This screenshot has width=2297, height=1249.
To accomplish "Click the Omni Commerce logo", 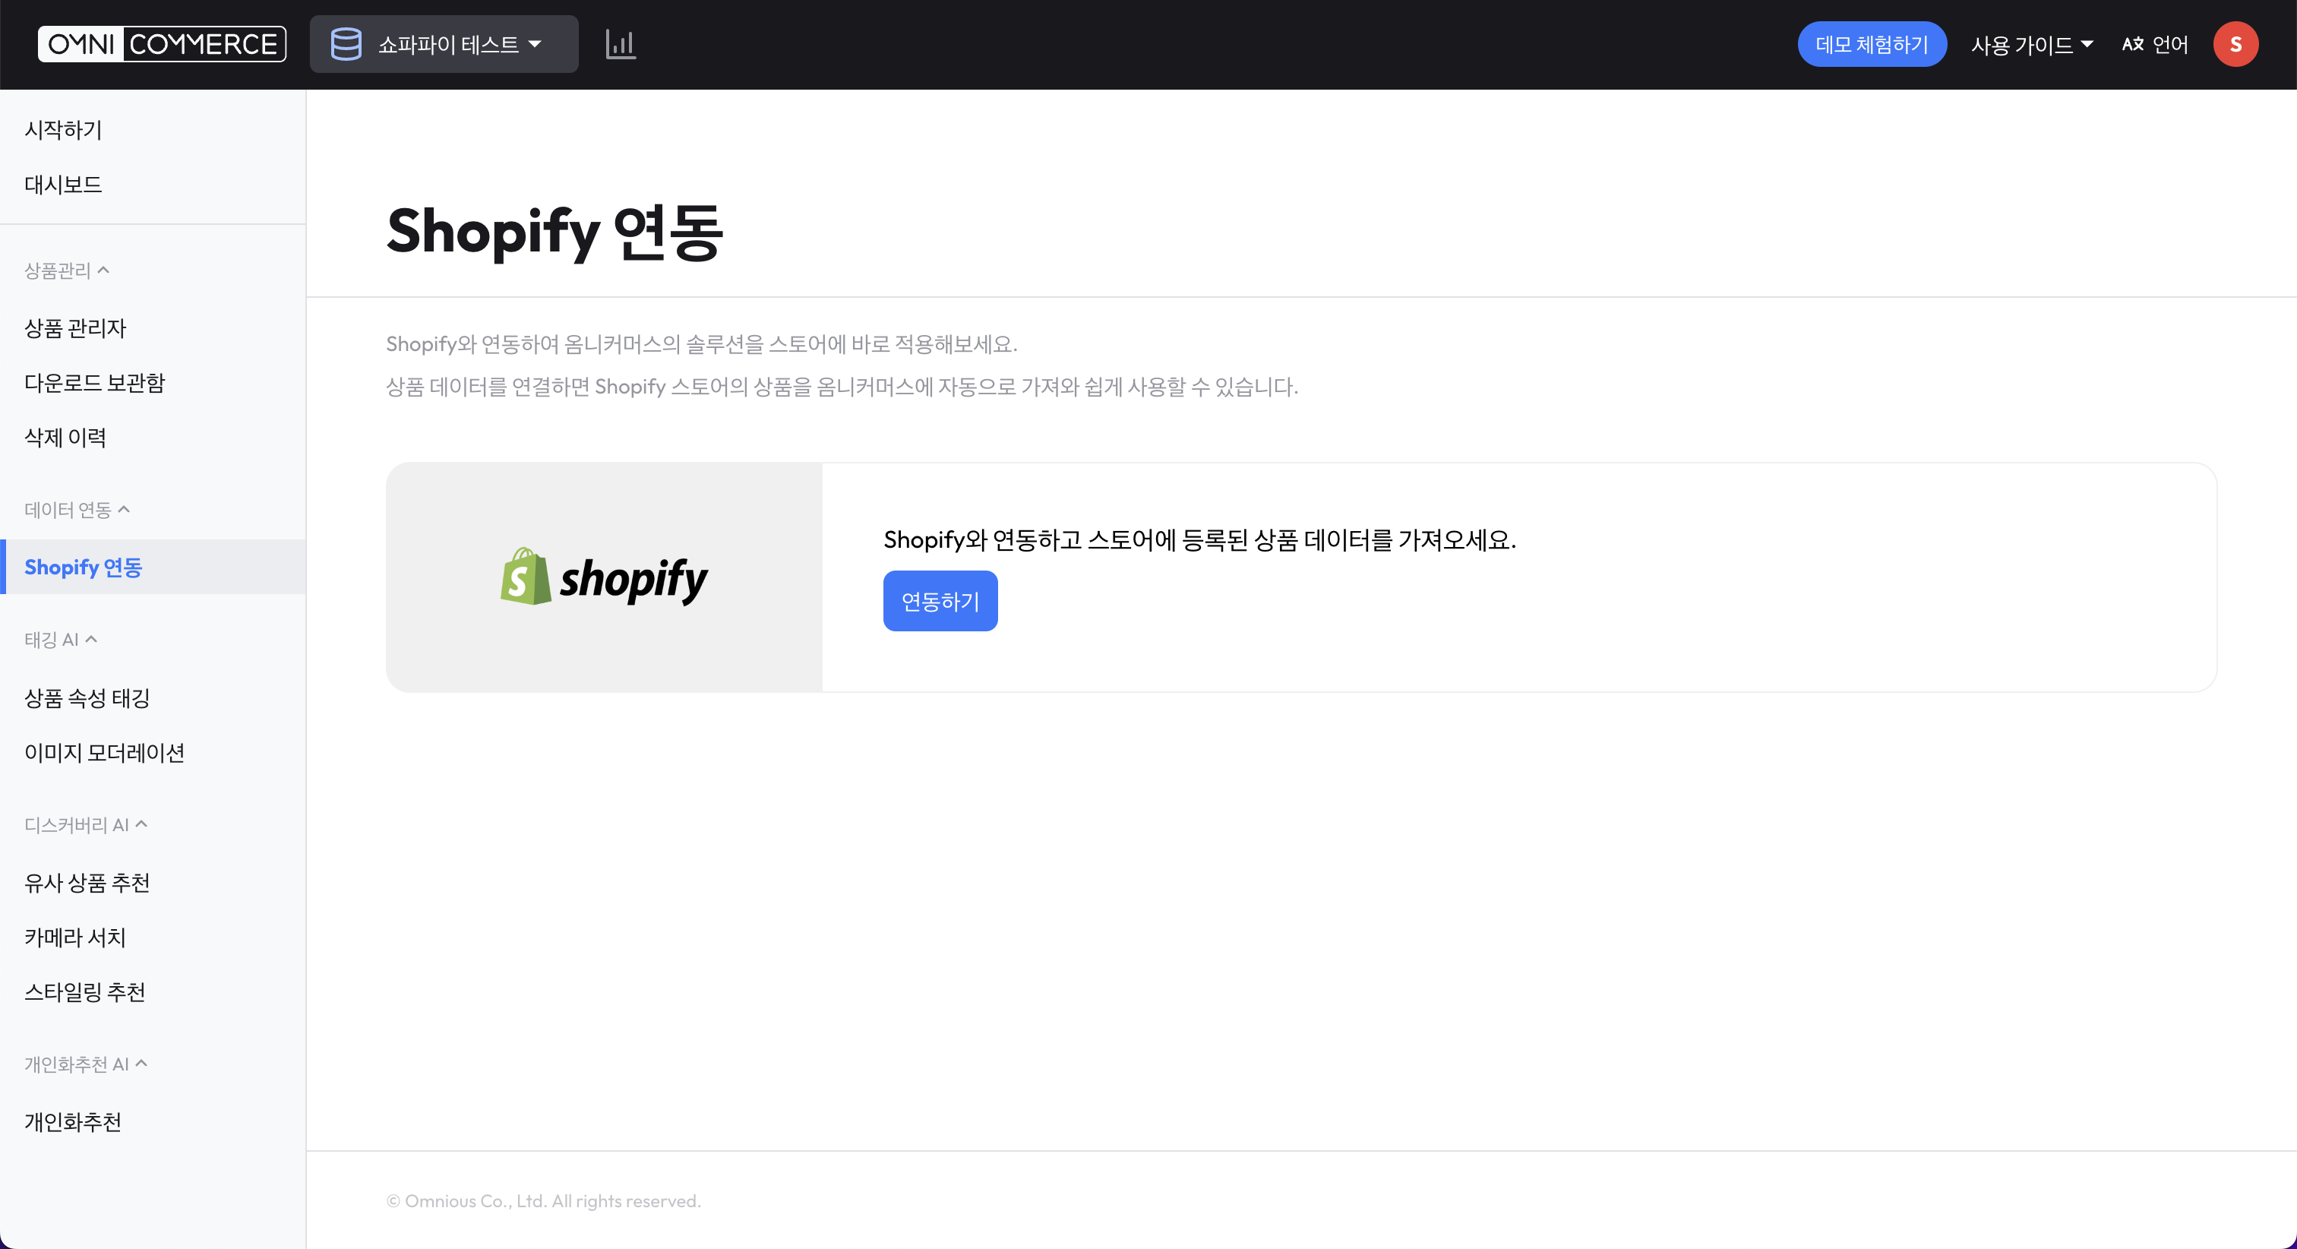I will coord(161,44).
